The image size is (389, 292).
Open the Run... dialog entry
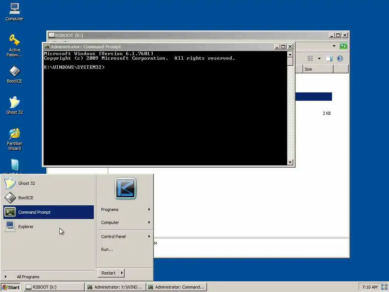coord(125,249)
